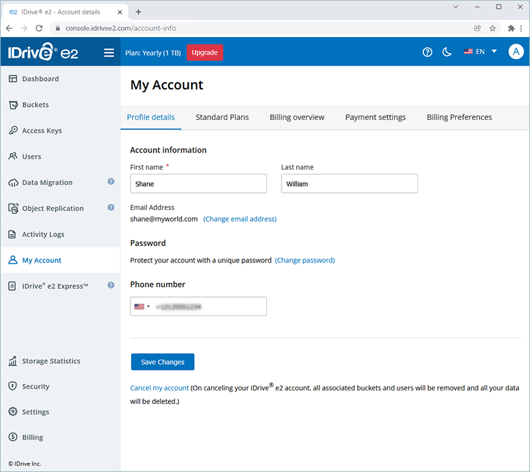Click Cancel my account link
Viewport: 530px width, 472px height.
pyautogui.click(x=159, y=388)
